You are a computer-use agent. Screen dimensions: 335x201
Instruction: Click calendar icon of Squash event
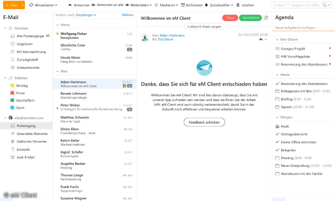tap(277, 107)
